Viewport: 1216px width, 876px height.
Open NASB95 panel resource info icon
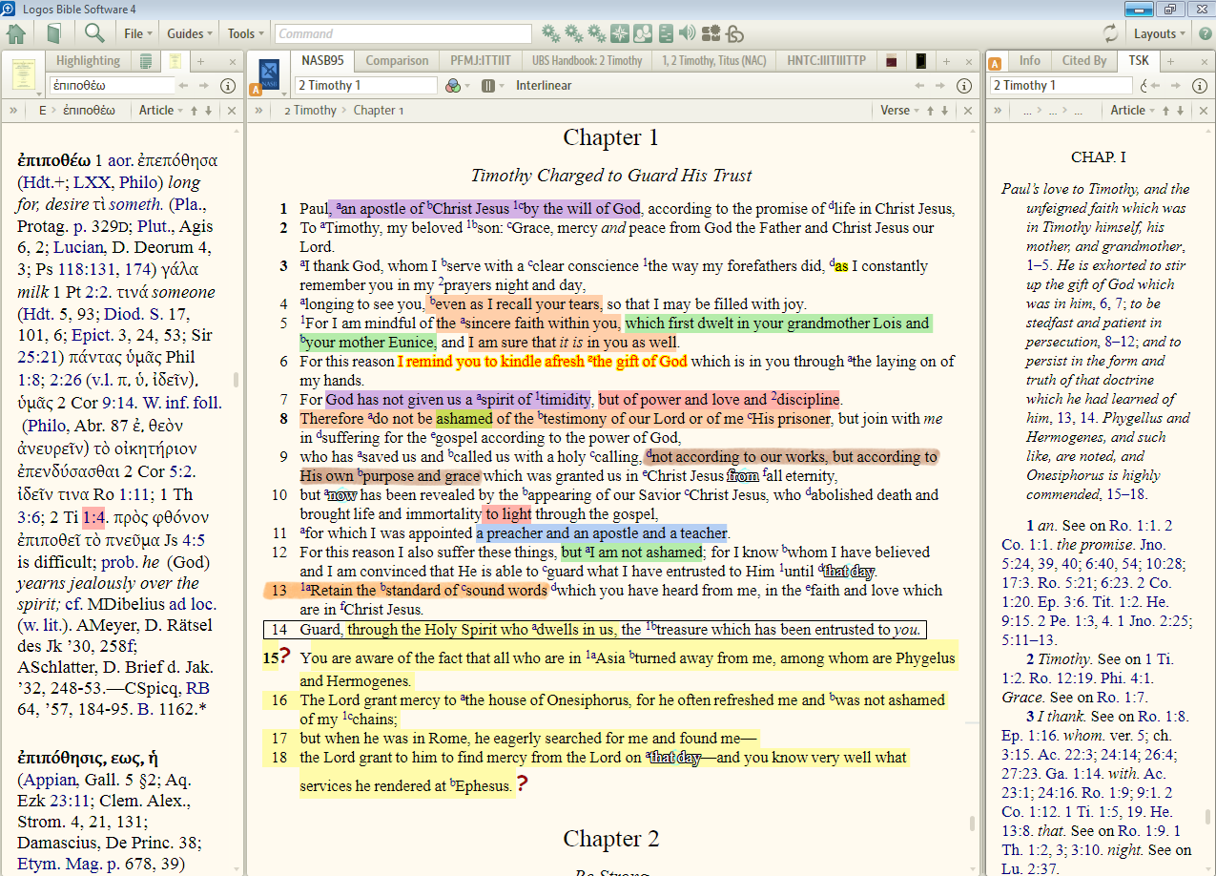[x=964, y=85]
